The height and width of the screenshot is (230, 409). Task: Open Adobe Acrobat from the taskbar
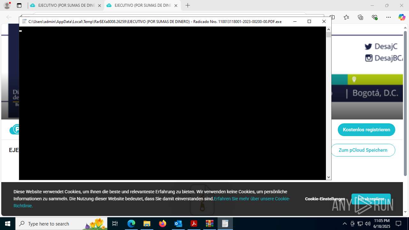[194, 224]
